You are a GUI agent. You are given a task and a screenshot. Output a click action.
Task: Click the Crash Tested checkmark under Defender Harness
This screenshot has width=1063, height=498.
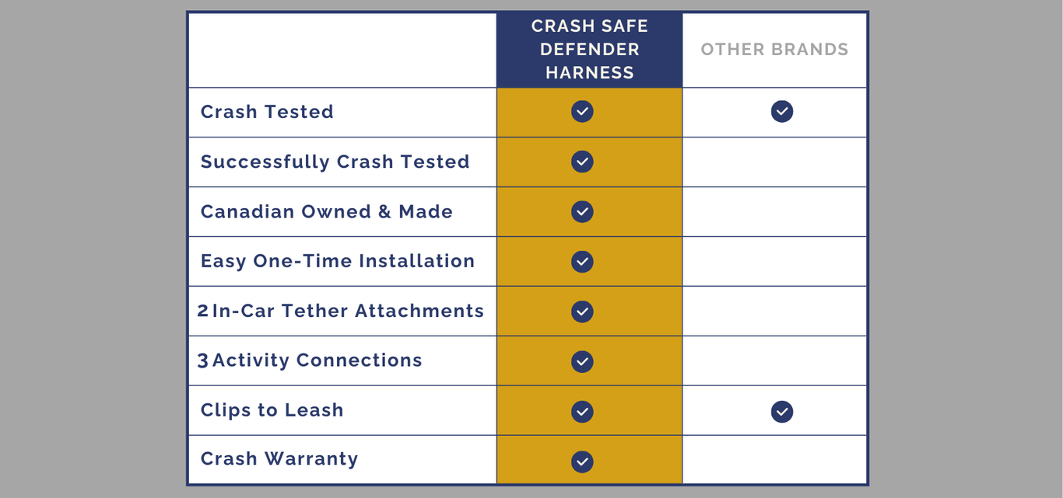[x=582, y=112]
